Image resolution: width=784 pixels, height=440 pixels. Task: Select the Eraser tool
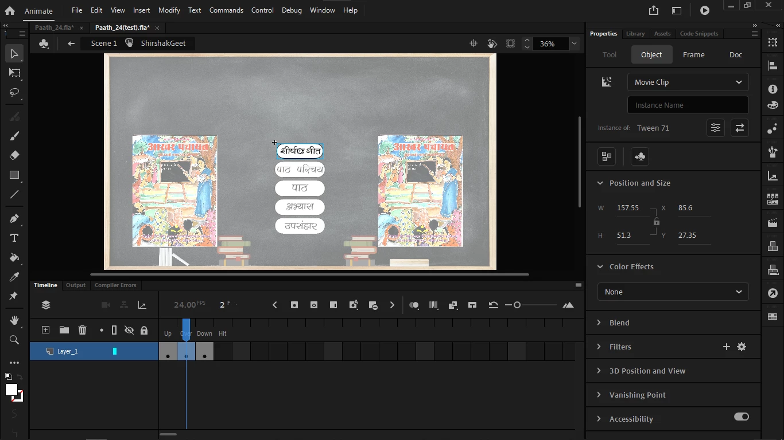(x=14, y=155)
